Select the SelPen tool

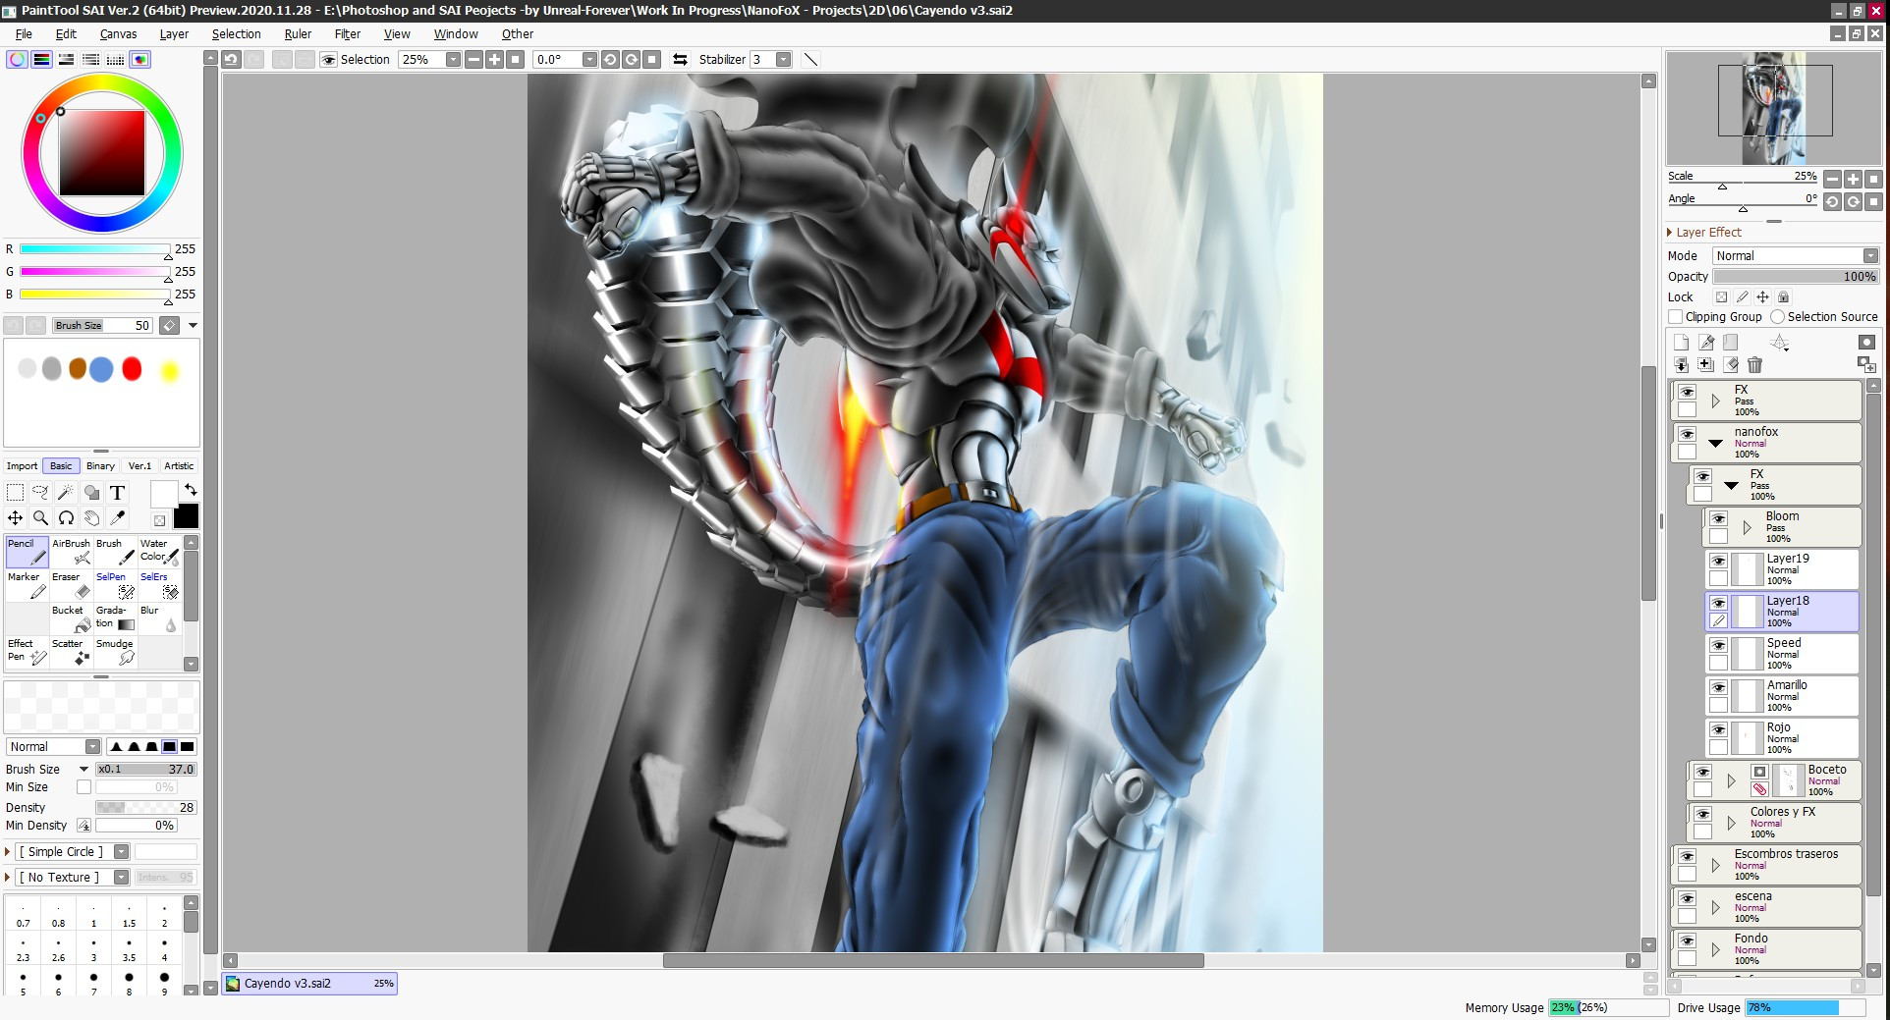pos(115,585)
